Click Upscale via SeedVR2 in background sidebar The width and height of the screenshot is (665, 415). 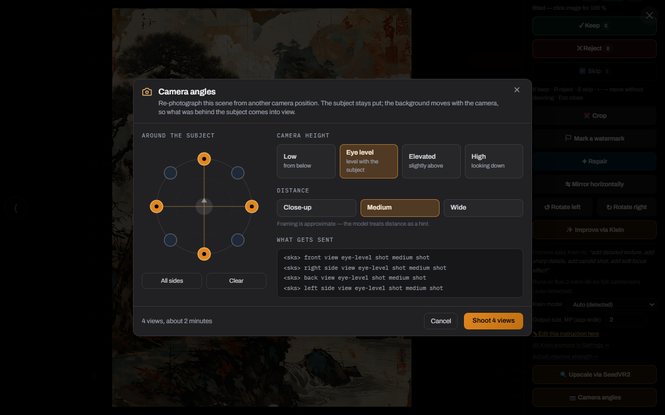[594, 375]
